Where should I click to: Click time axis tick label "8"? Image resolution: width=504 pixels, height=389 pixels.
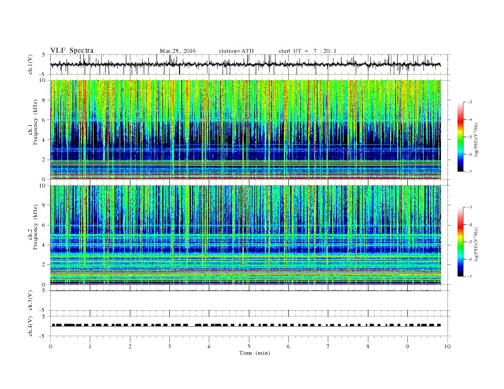(x=368, y=346)
